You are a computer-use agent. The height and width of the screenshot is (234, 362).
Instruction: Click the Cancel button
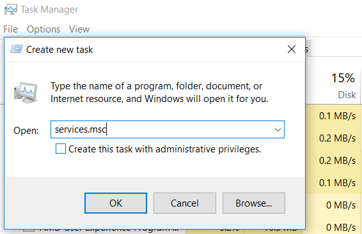185,203
